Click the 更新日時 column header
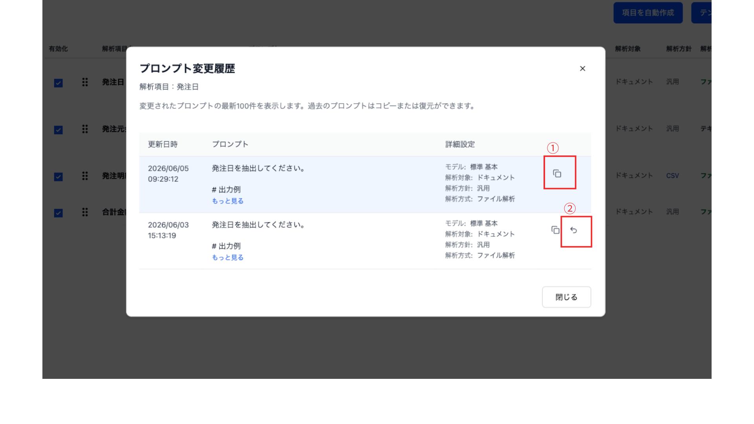The width and height of the screenshot is (754, 424). [x=163, y=144]
